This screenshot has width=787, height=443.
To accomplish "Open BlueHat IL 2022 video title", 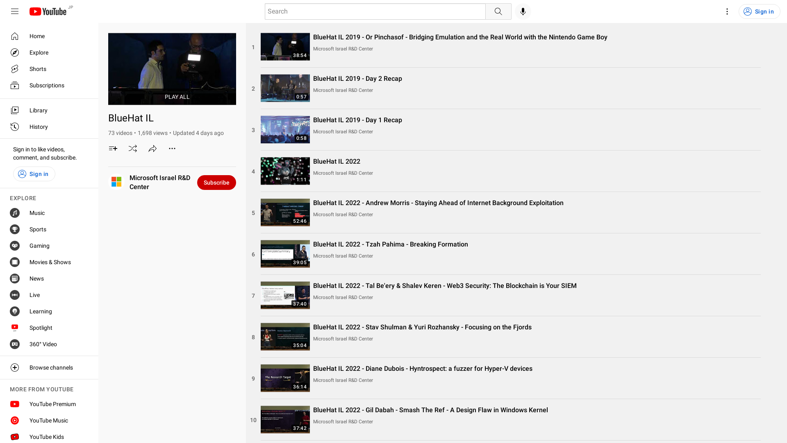I will [x=337, y=162].
